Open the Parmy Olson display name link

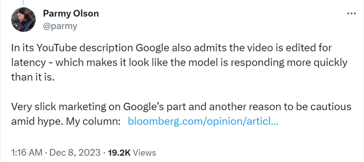pos(71,13)
